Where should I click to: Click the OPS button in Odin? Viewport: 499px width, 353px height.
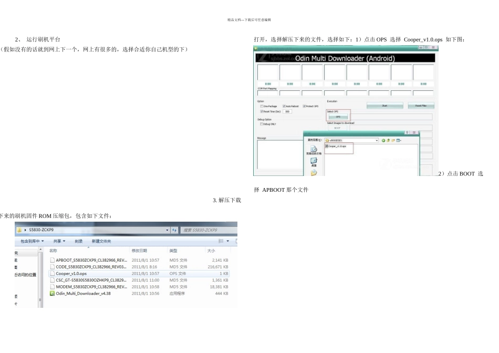coord(338,117)
